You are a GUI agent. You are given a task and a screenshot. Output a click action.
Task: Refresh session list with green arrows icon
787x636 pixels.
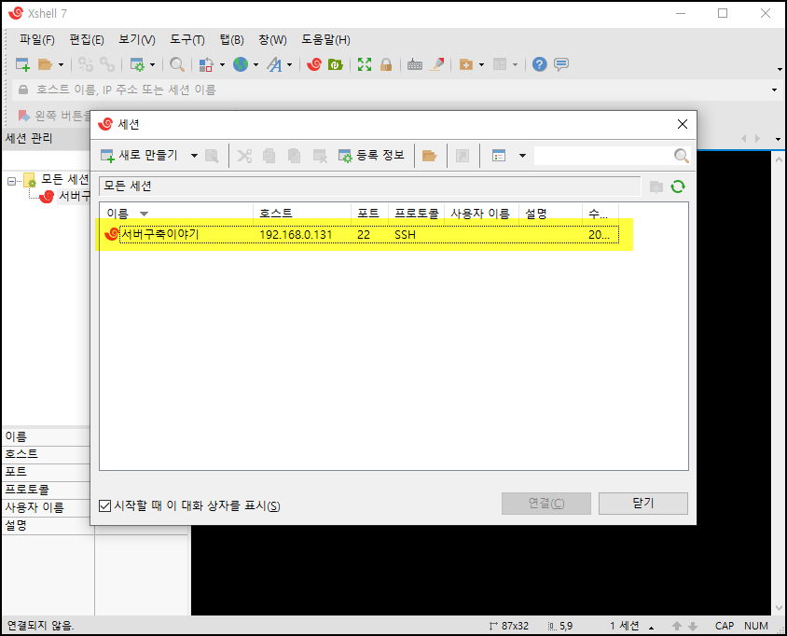pos(678,187)
